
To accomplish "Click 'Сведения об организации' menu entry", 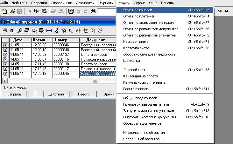I will tap(144, 139).
